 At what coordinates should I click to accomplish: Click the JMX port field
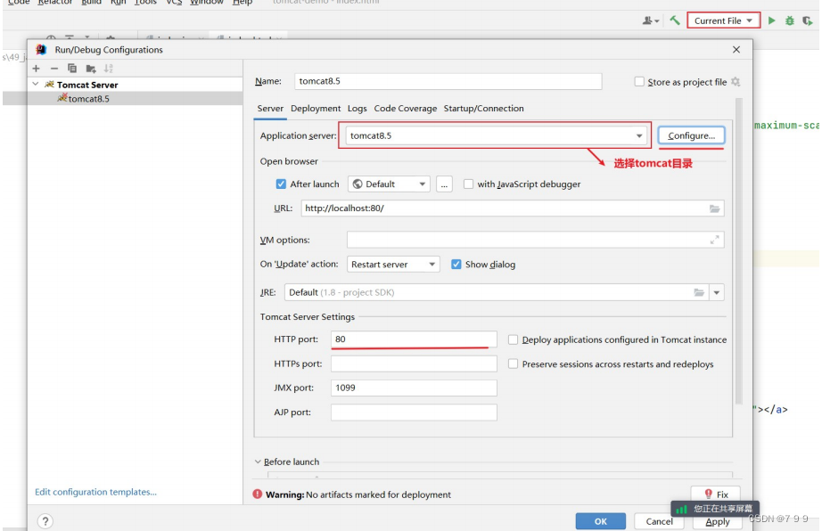pos(414,388)
